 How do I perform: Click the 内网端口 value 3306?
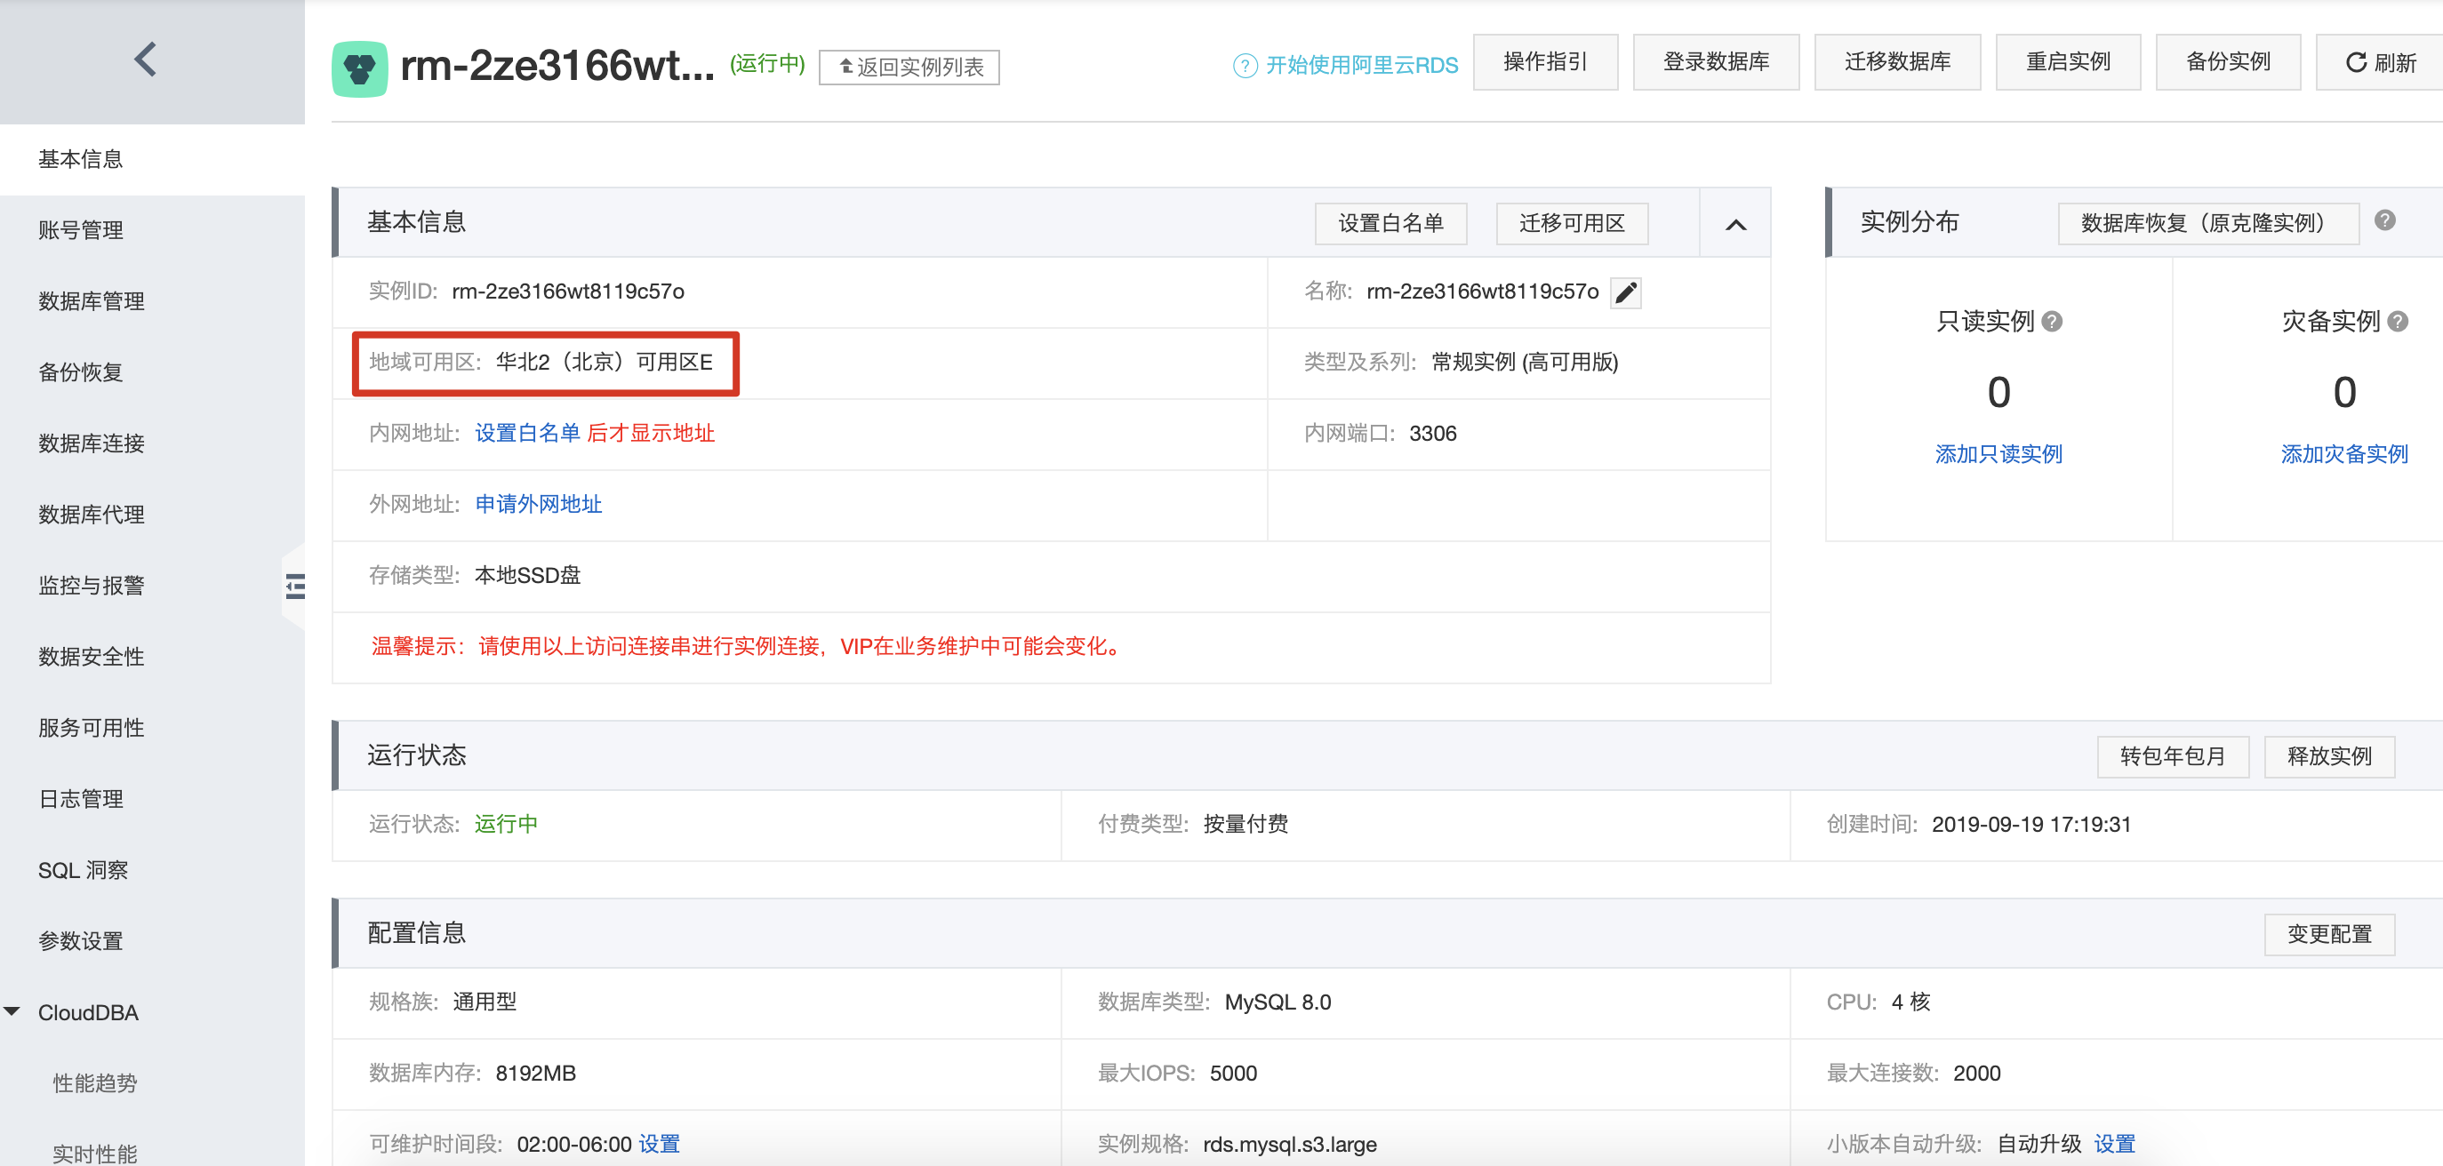point(1432,433)
